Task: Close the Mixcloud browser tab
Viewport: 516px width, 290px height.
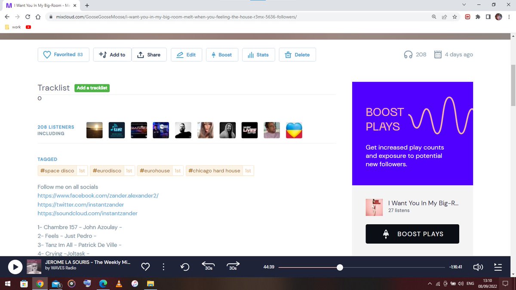Action: (76, 6)
